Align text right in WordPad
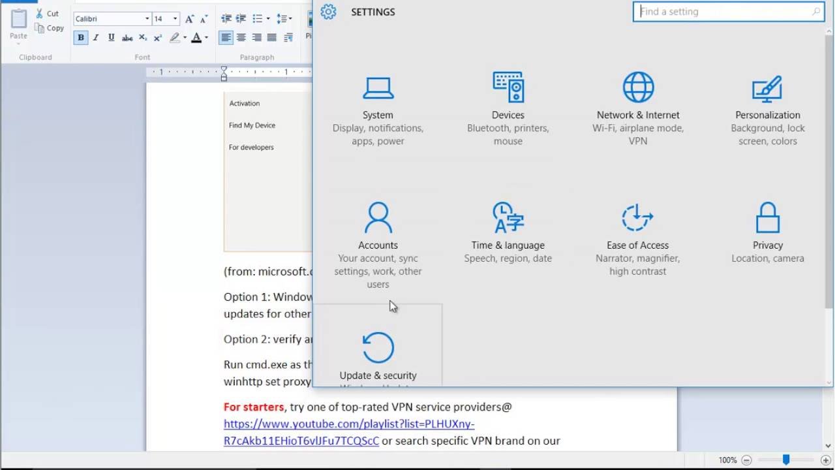Viewport: 835px width, 470px height. (257, 38)
